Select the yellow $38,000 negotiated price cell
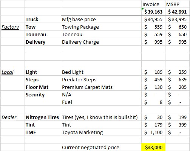The width and height of the screenshot is (190, 151). click(x=153, y=147)
